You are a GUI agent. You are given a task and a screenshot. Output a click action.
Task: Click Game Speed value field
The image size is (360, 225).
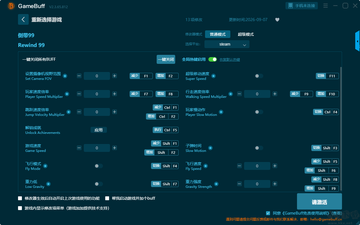click(97, 148)
